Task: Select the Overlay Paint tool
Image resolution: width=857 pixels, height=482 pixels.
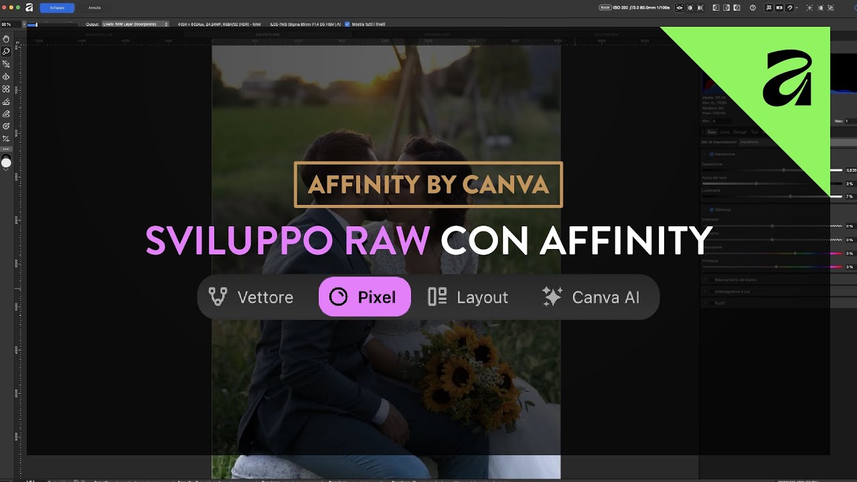Action: [x=6, y=101]
